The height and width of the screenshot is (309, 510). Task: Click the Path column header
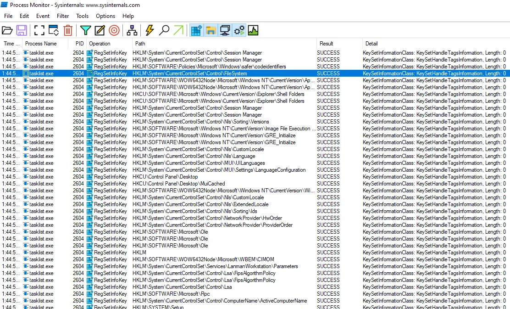[x=224, y=44]
